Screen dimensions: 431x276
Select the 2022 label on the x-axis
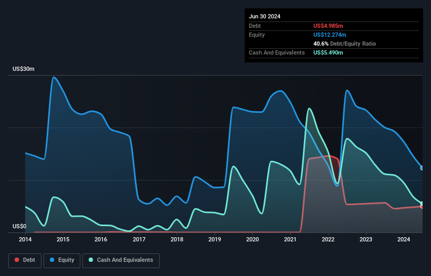click(328, 240)
